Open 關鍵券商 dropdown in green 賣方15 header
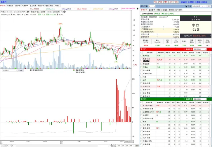The image size is (212, 147). (x=200, y=99)
